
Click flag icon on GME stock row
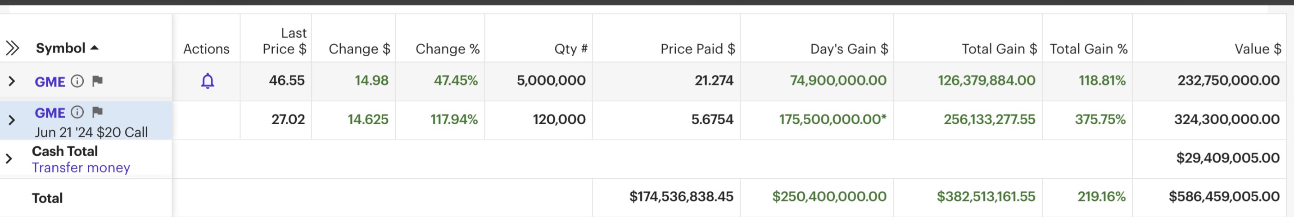coord(97,81)
